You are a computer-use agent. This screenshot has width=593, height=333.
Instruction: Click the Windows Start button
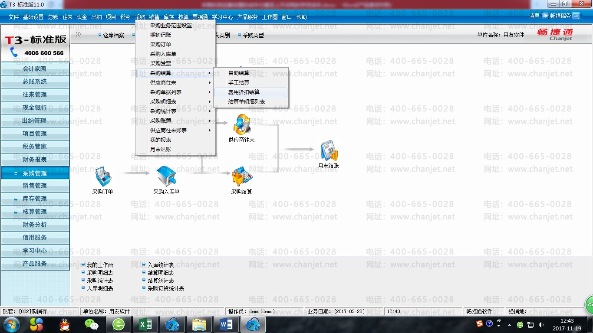pos(11,324)
